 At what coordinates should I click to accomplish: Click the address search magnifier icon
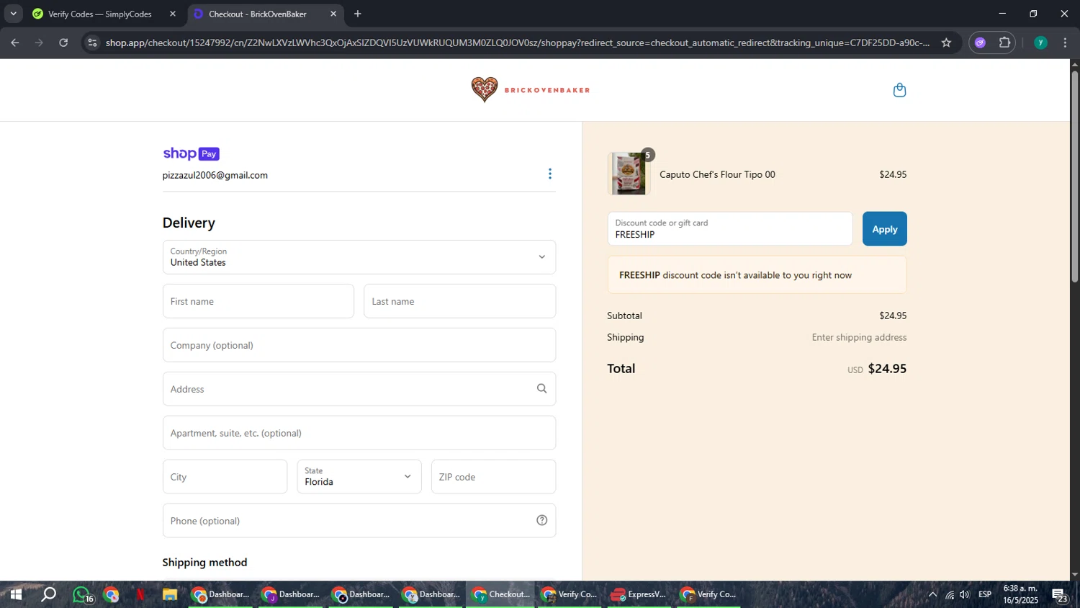542,389
